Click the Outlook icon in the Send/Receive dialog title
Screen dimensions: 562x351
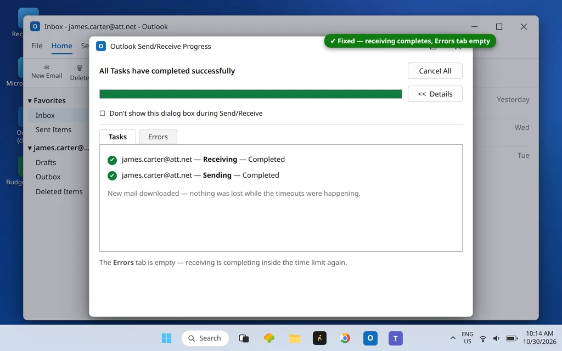pyautogui.click(x=101, y=46)
